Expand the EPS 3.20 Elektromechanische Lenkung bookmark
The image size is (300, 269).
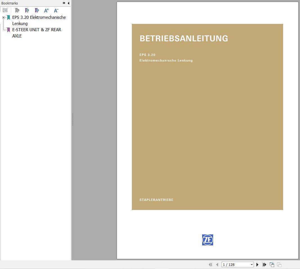(3, 17)
